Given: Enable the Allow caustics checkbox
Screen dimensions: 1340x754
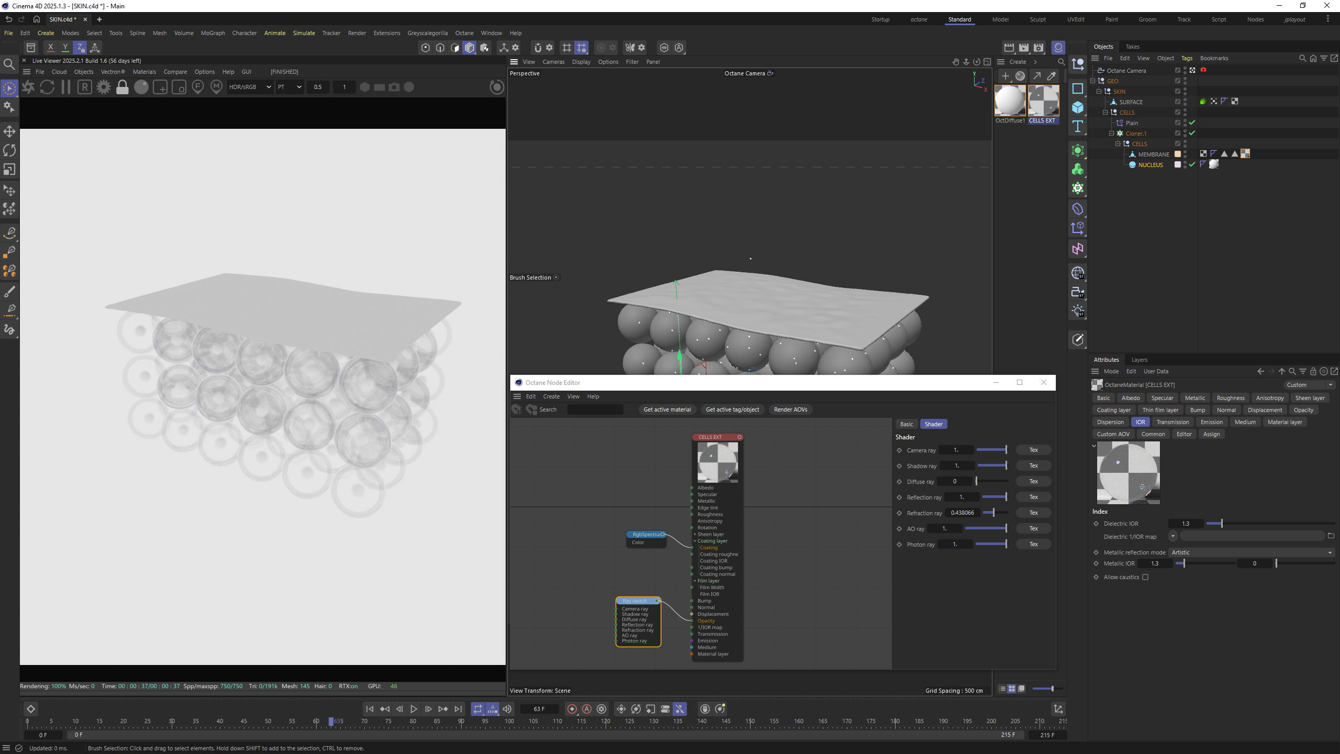Looking at the screenshot, I should coord(1145,577).
